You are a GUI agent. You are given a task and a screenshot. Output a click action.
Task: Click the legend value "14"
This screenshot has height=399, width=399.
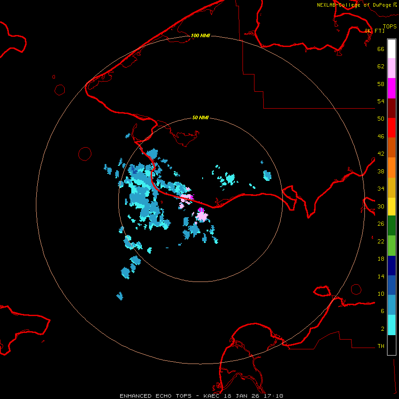pyautogui.click(x=381, y=276)
